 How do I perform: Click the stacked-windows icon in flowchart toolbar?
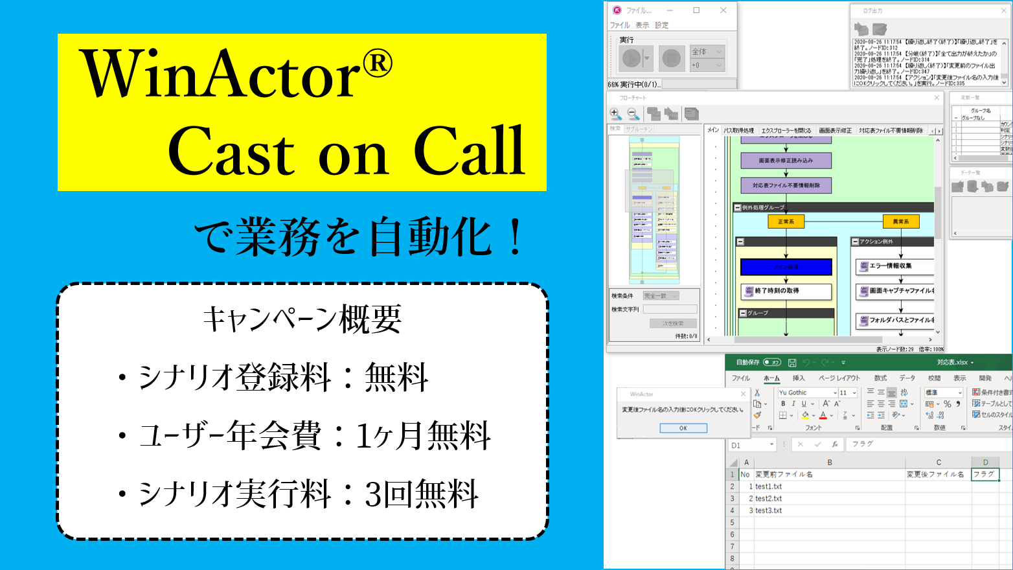click(692, 114)
